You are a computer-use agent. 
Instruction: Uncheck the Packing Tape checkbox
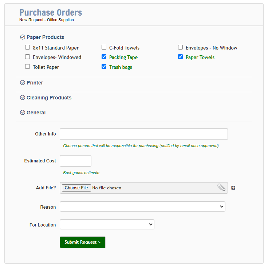tap(104, 57)
